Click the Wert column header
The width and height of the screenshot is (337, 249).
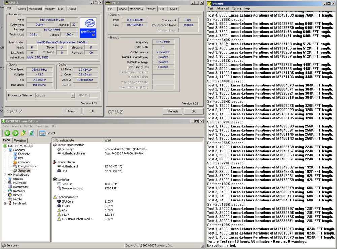pos(153,140)
